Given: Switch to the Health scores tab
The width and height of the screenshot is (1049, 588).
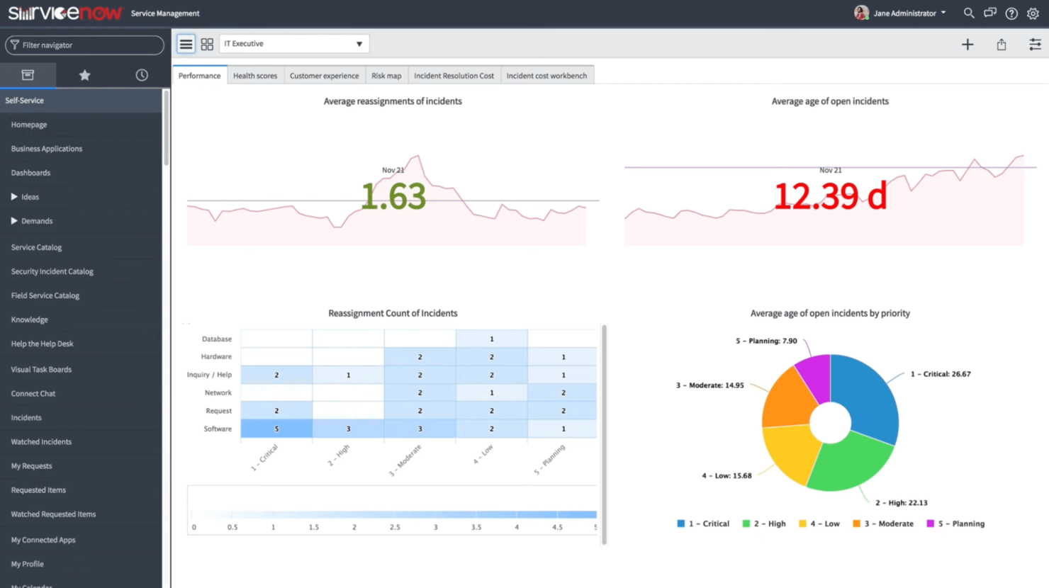Looking at the screenshot, I should tap(255, 75).
